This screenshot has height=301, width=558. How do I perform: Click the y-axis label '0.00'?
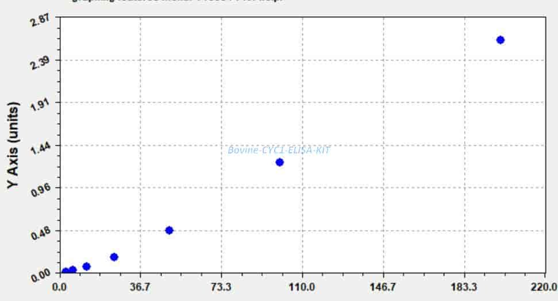click(x=40, y=276)
